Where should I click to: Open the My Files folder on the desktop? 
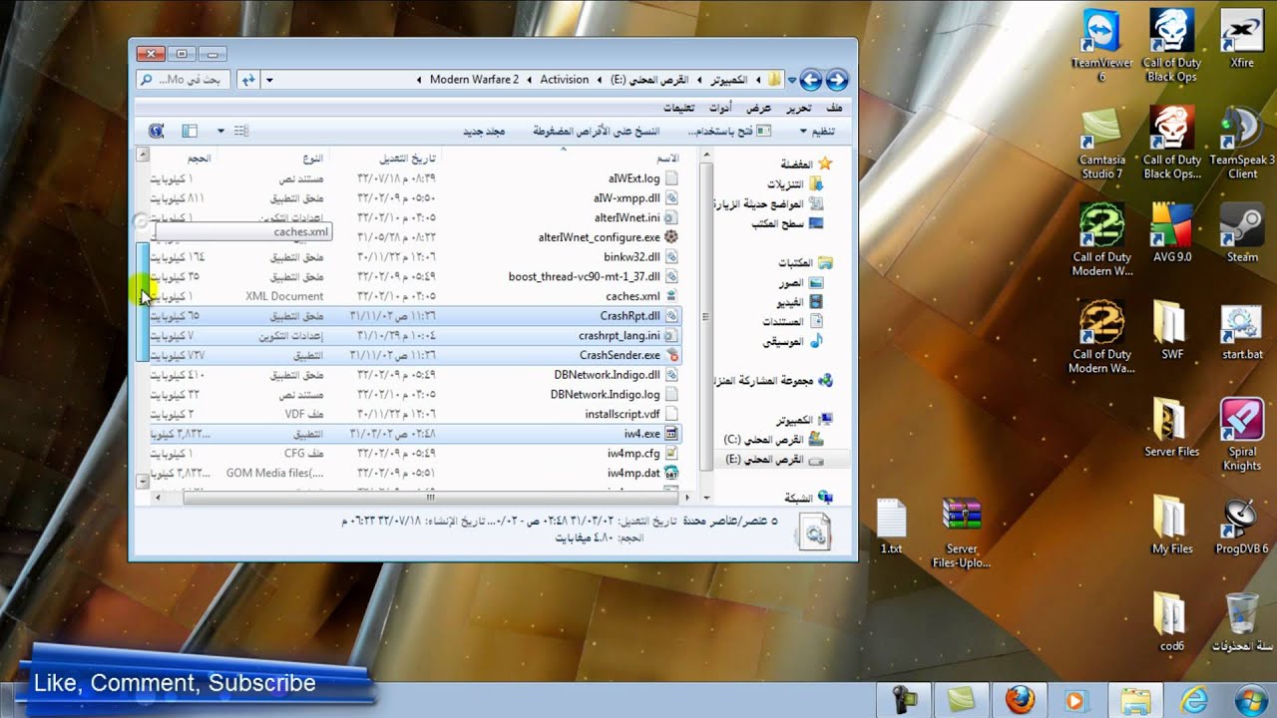[x=1172, y=525]
